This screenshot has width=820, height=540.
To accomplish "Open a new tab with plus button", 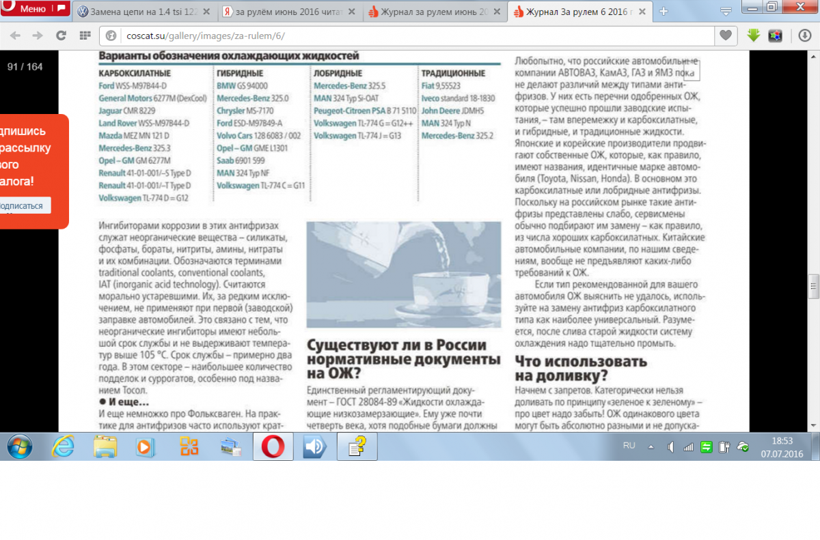I will coord(663,12).
